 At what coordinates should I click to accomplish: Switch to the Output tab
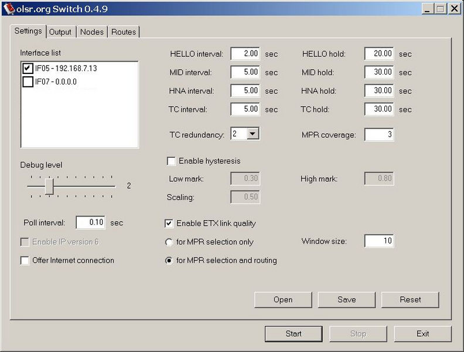click(x=60, y=32)
